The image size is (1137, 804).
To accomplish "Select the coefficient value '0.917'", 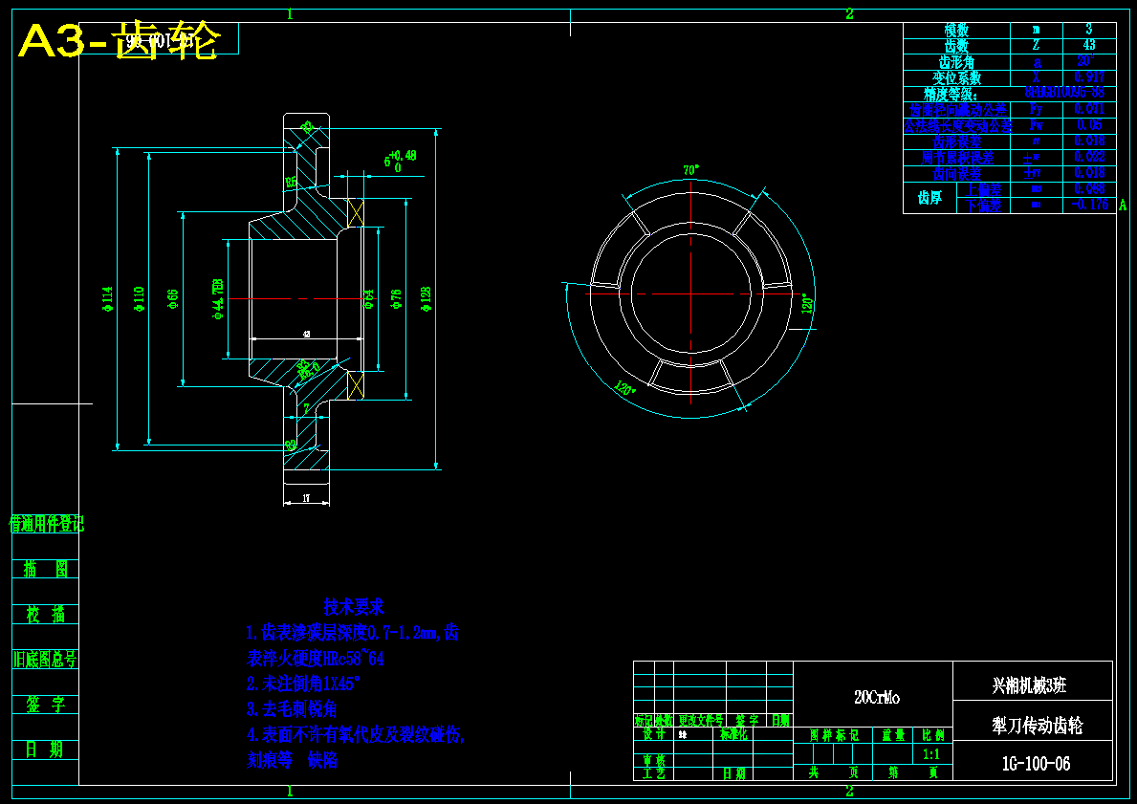I will 1089,76.
